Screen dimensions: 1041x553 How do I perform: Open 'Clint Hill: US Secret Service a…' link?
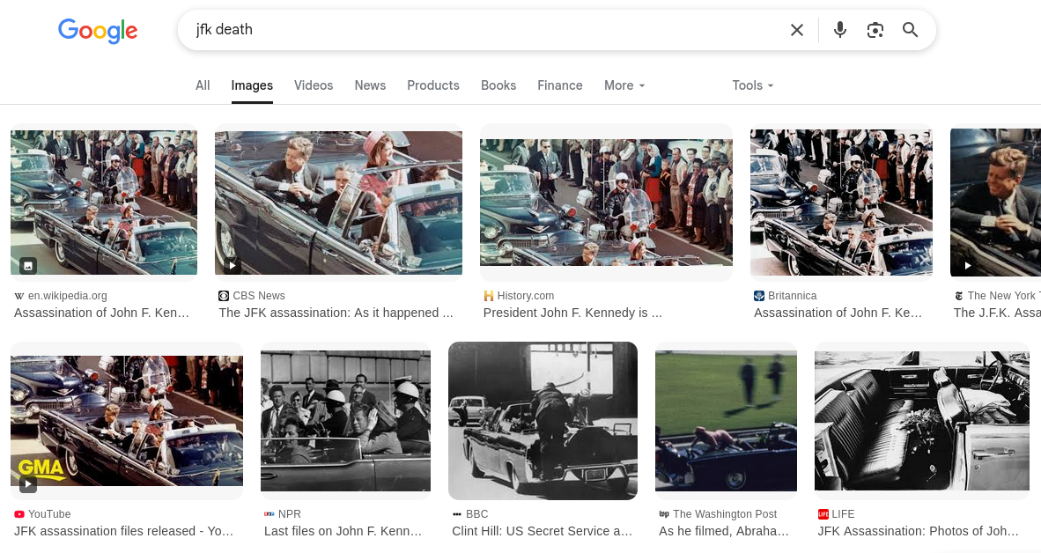pyautogui.click(x=542, y=531)
